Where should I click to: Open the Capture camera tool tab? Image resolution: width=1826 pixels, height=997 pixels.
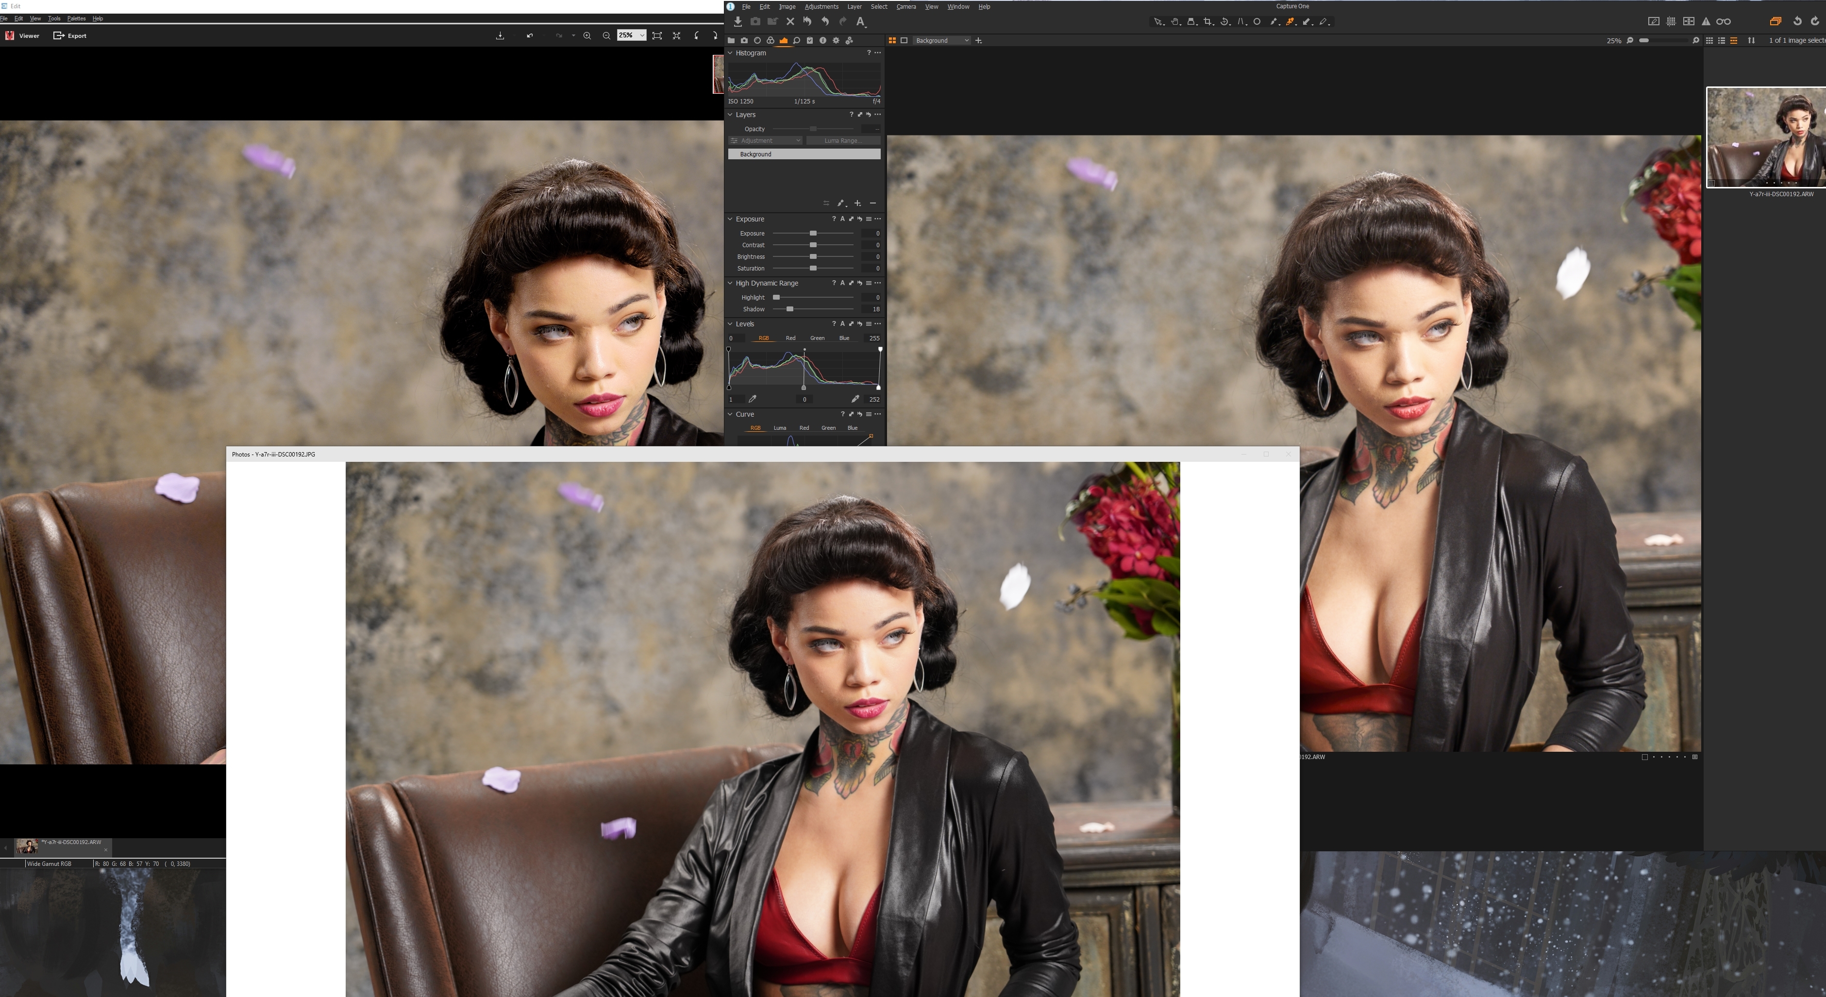(744, 40)
